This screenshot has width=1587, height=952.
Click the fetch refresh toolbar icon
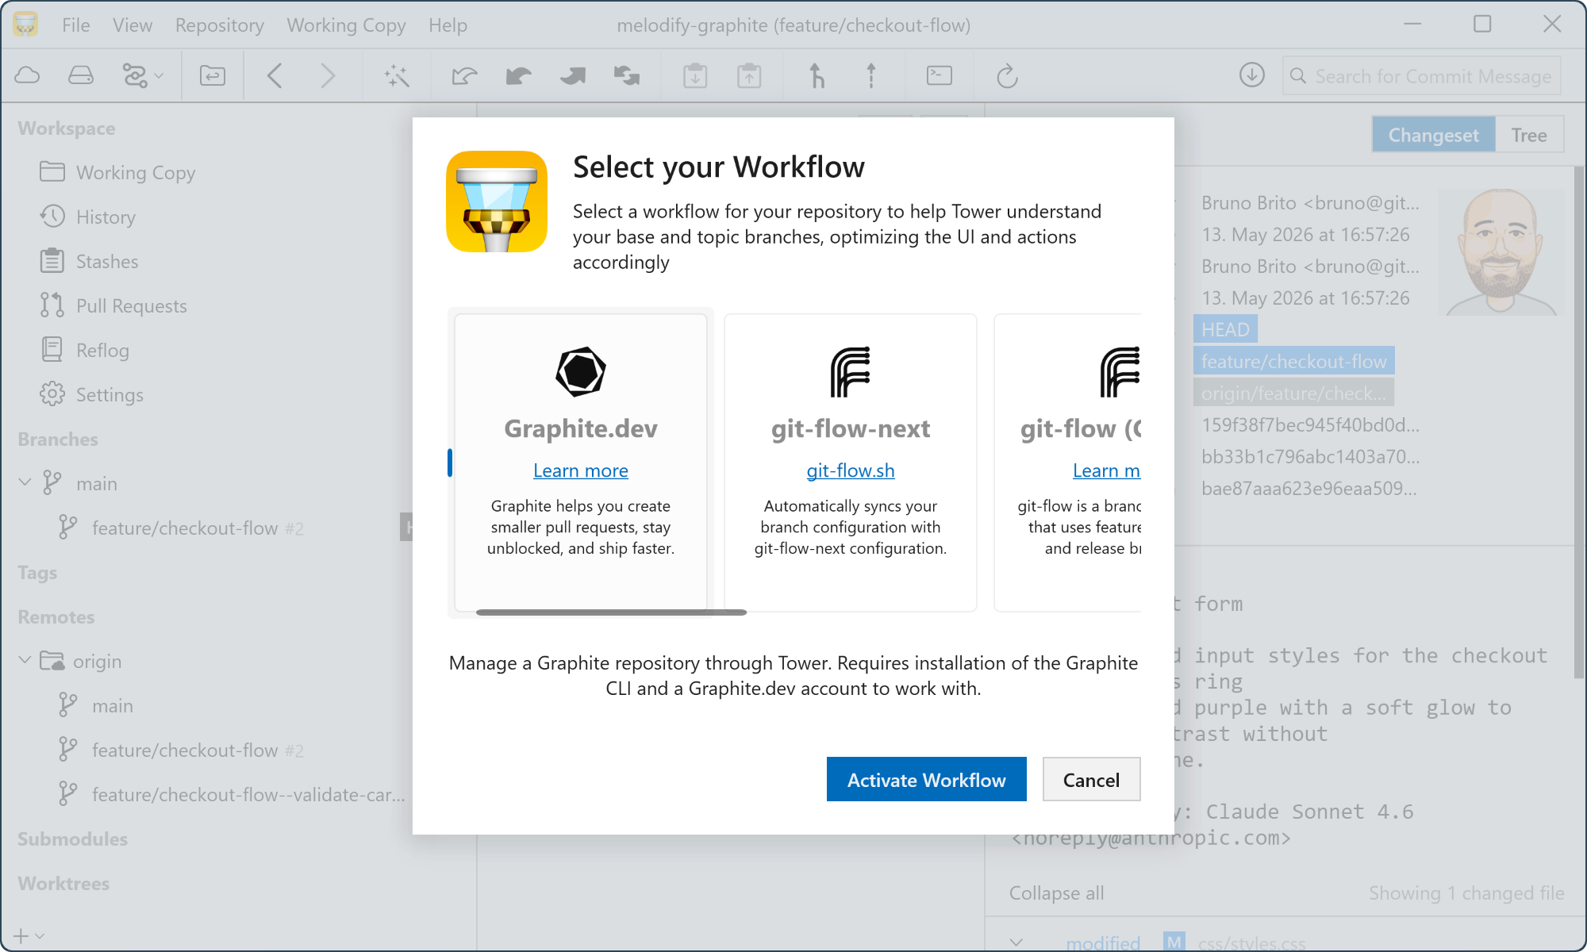(x=1007, y=76)
